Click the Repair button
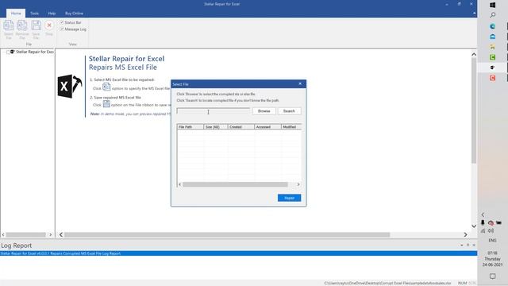Screen dimensions: 508x286 pos(289,198)
